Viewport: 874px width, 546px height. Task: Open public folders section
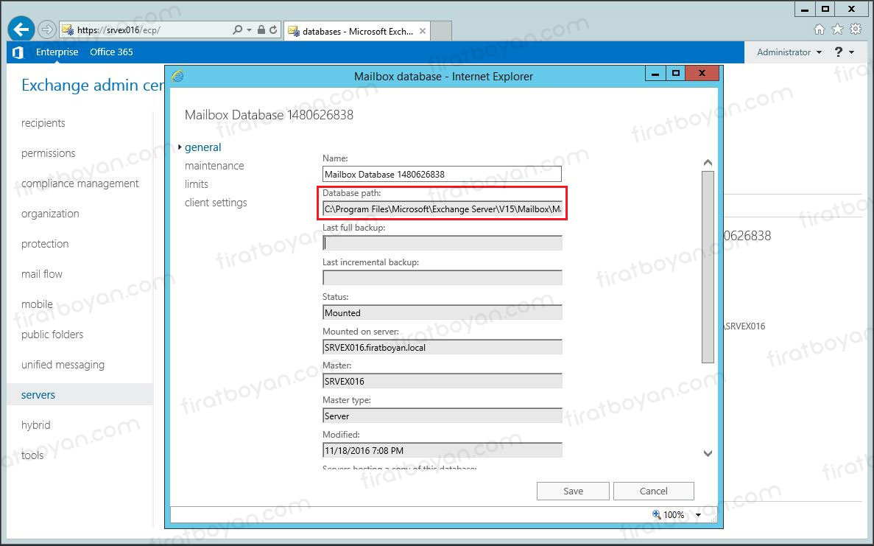pos(52,334)
